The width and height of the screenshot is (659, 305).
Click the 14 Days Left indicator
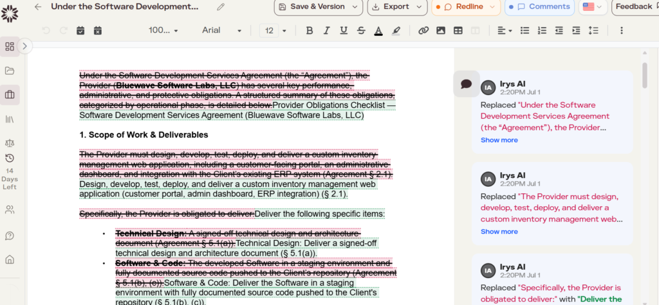coord(10,172)
